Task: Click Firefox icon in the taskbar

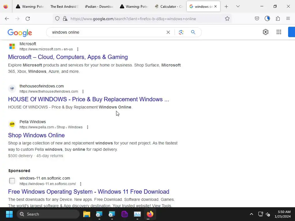Action: (x=150, y=214)
